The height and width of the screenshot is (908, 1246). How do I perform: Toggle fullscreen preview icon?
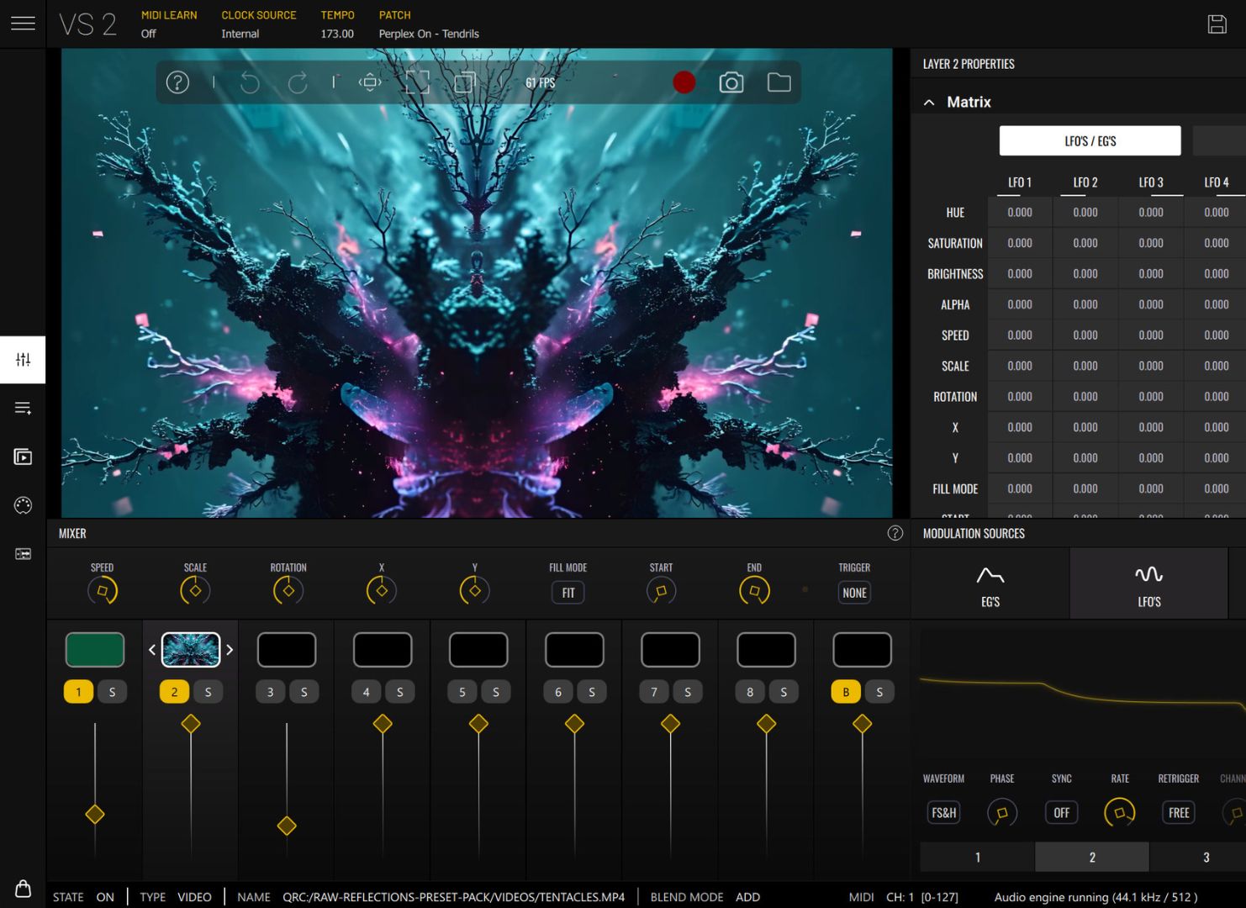(x=417, y=82)
